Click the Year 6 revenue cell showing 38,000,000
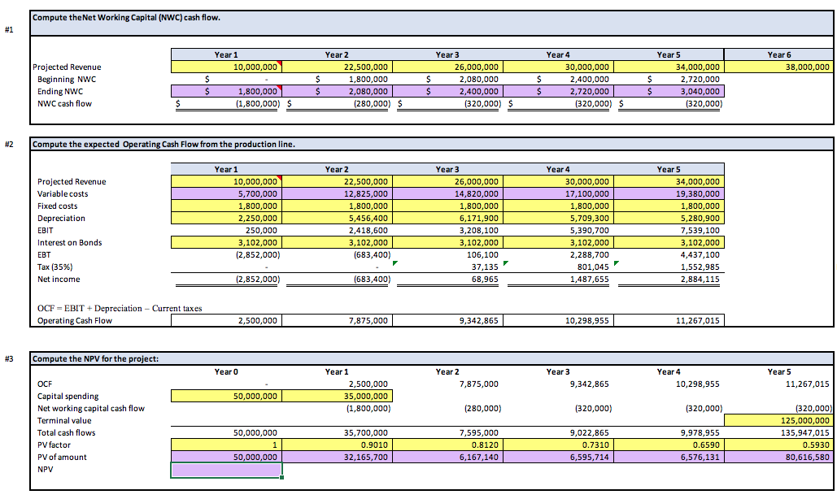The width and height of the screenshot is (837, 499). click(781, 66)
